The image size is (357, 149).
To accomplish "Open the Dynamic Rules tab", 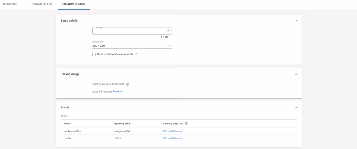I will pyautogui.click(x=42, y=4).
